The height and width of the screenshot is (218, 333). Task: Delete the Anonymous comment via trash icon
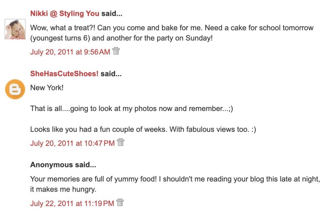120,203
